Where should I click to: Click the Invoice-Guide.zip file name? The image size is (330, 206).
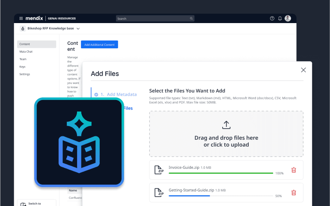pos(184,168)
